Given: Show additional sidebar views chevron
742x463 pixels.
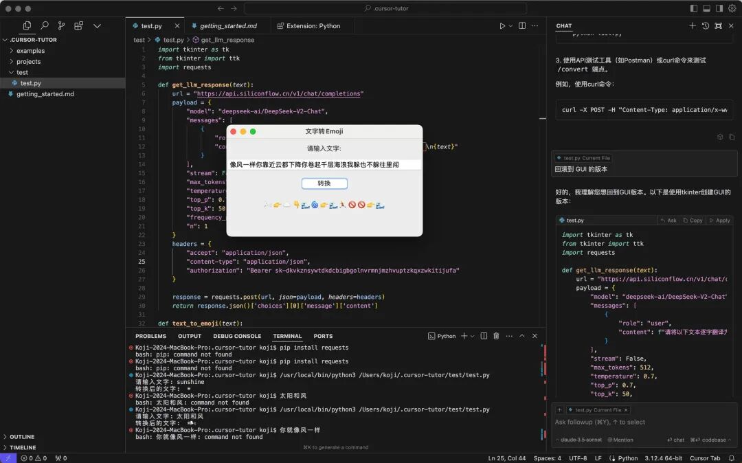Looking at the screenshot, I should tap(97, 26).
